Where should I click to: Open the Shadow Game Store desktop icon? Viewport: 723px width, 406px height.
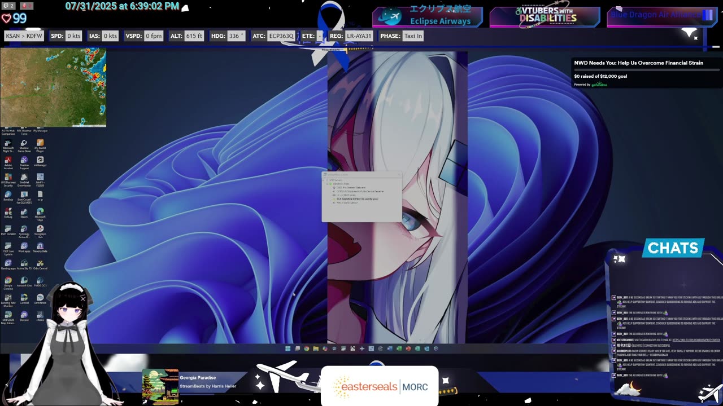point(24,145)
